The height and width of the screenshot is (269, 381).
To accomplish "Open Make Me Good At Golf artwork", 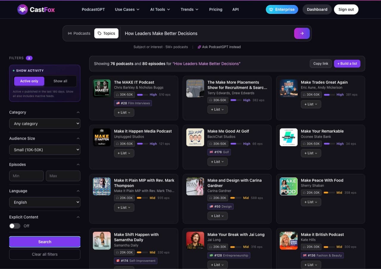I will (x=195, y=137).
